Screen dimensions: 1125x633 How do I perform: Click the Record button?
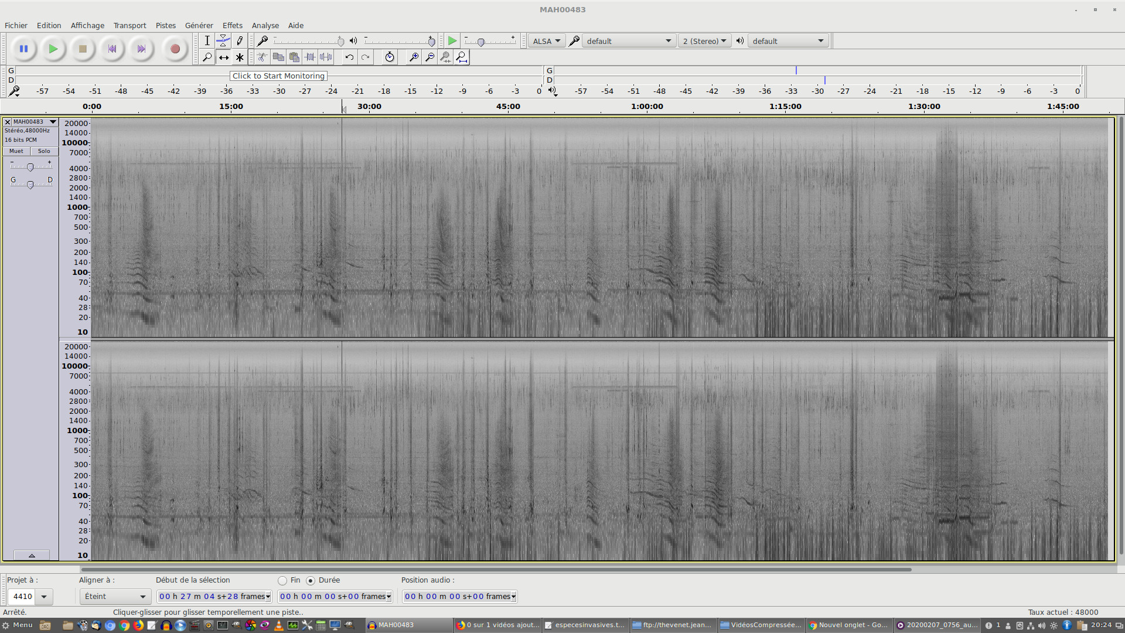(175, 49)
